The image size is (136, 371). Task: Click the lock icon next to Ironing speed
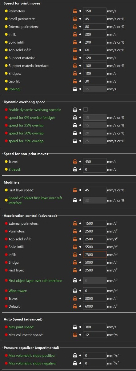[x=75, y=89]
